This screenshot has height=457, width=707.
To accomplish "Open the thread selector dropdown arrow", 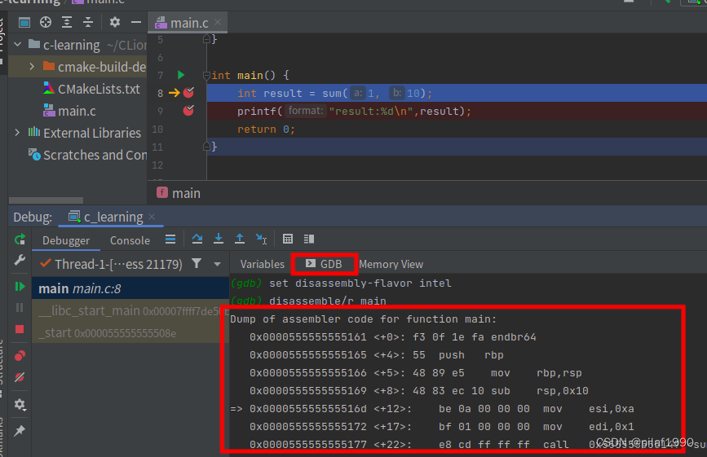I will click(217, 264).
